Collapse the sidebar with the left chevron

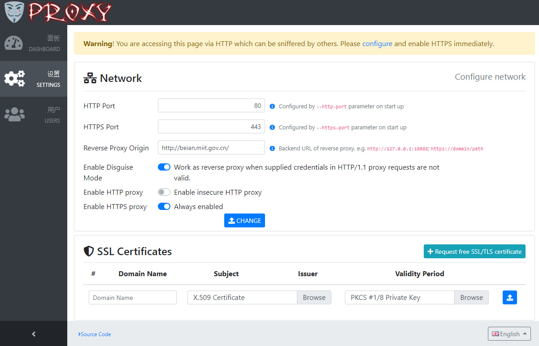[x=34, y=334]
